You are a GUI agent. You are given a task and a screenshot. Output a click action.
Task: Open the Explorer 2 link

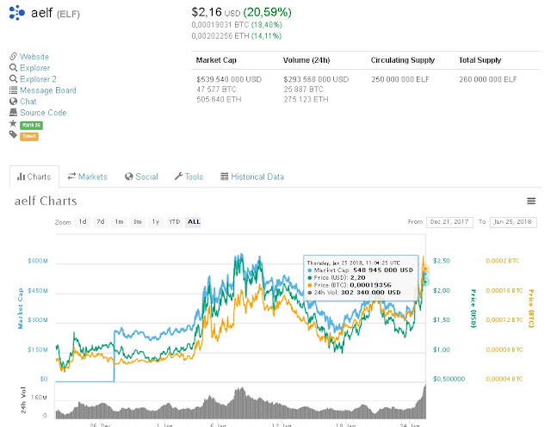(38, 79)
